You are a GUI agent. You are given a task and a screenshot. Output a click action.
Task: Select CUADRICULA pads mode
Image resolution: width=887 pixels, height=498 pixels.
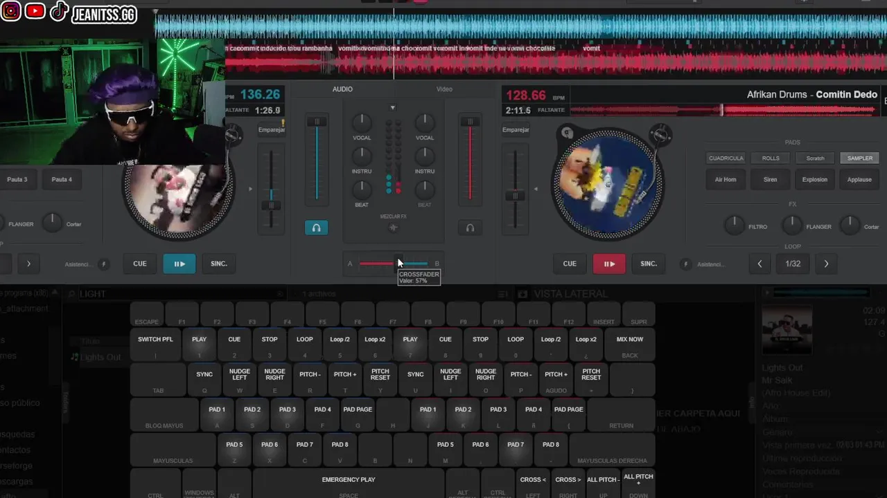(x=726, y=158)
